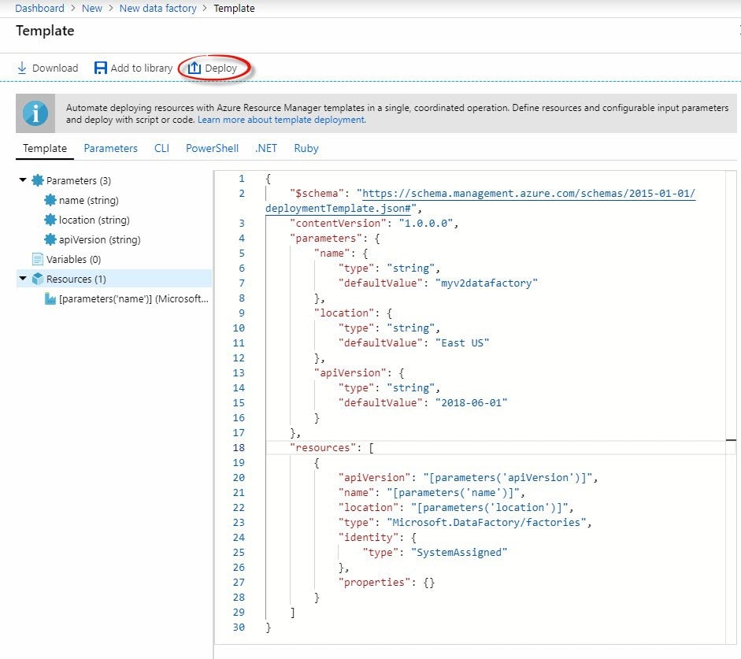The image size is (741, 659).
Task: Click "2018-06-01" value in code
Action: (471, 403)
